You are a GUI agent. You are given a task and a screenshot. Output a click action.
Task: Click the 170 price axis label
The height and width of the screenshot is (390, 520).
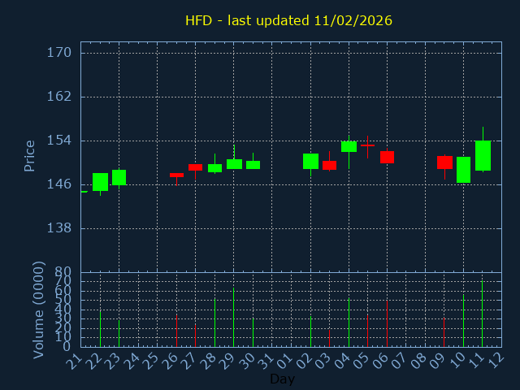pyautogui.click(x=59, y=53)
